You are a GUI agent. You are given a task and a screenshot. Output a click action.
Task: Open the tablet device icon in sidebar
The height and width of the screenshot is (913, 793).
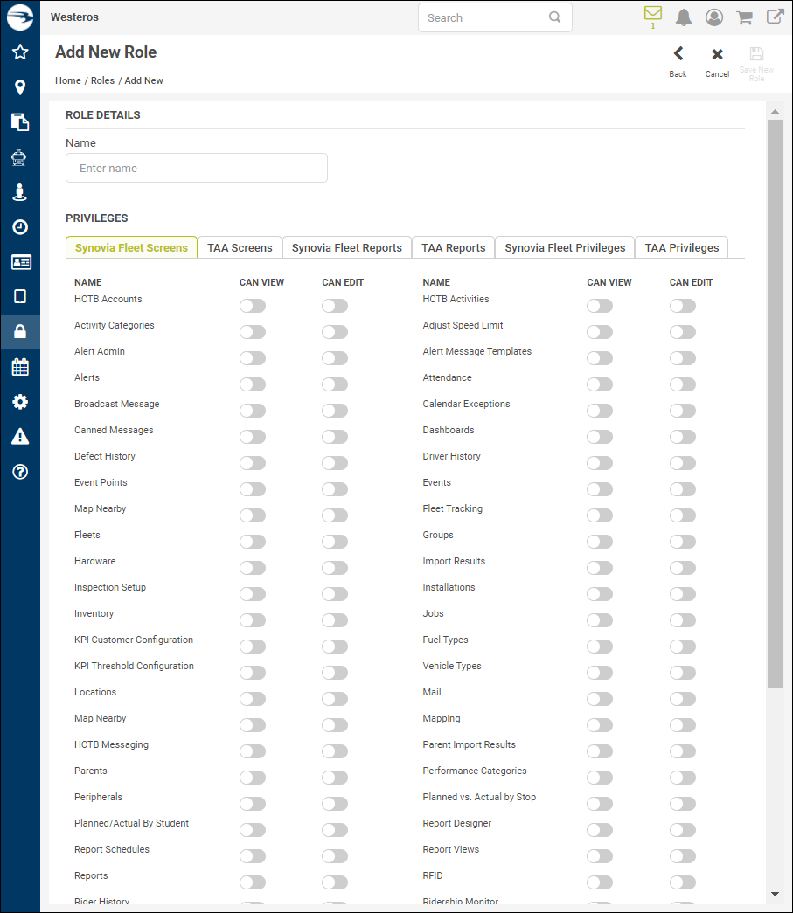tap(20, 296)
